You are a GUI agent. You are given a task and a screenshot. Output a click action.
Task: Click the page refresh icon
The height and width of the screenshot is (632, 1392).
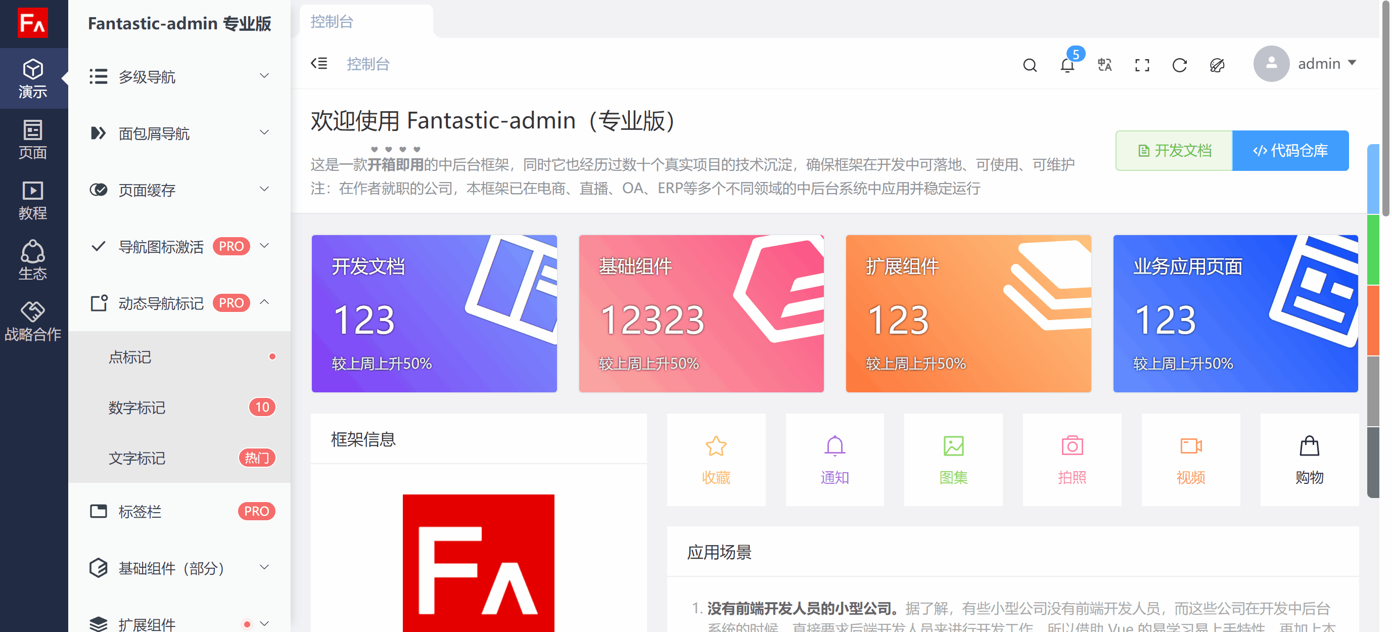[x=1180, y=65]
